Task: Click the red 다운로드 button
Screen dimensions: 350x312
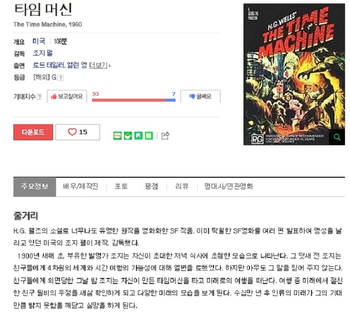Action: tap(33, 132)
